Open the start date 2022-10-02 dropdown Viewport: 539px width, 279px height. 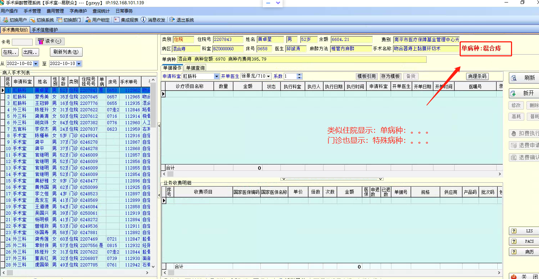[x=35, y=64]
